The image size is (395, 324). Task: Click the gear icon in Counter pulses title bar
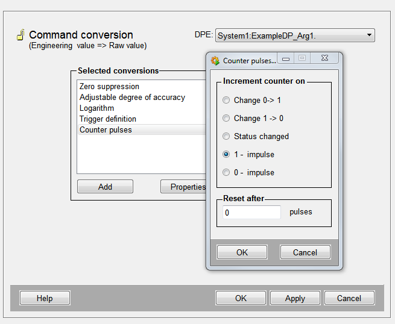[215, 60]
